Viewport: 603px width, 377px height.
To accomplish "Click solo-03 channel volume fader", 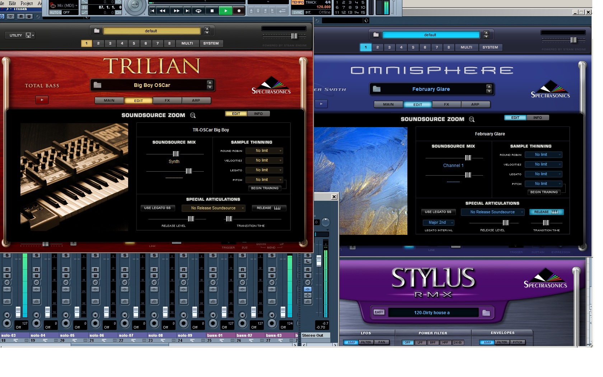I will tap(18, 312).
